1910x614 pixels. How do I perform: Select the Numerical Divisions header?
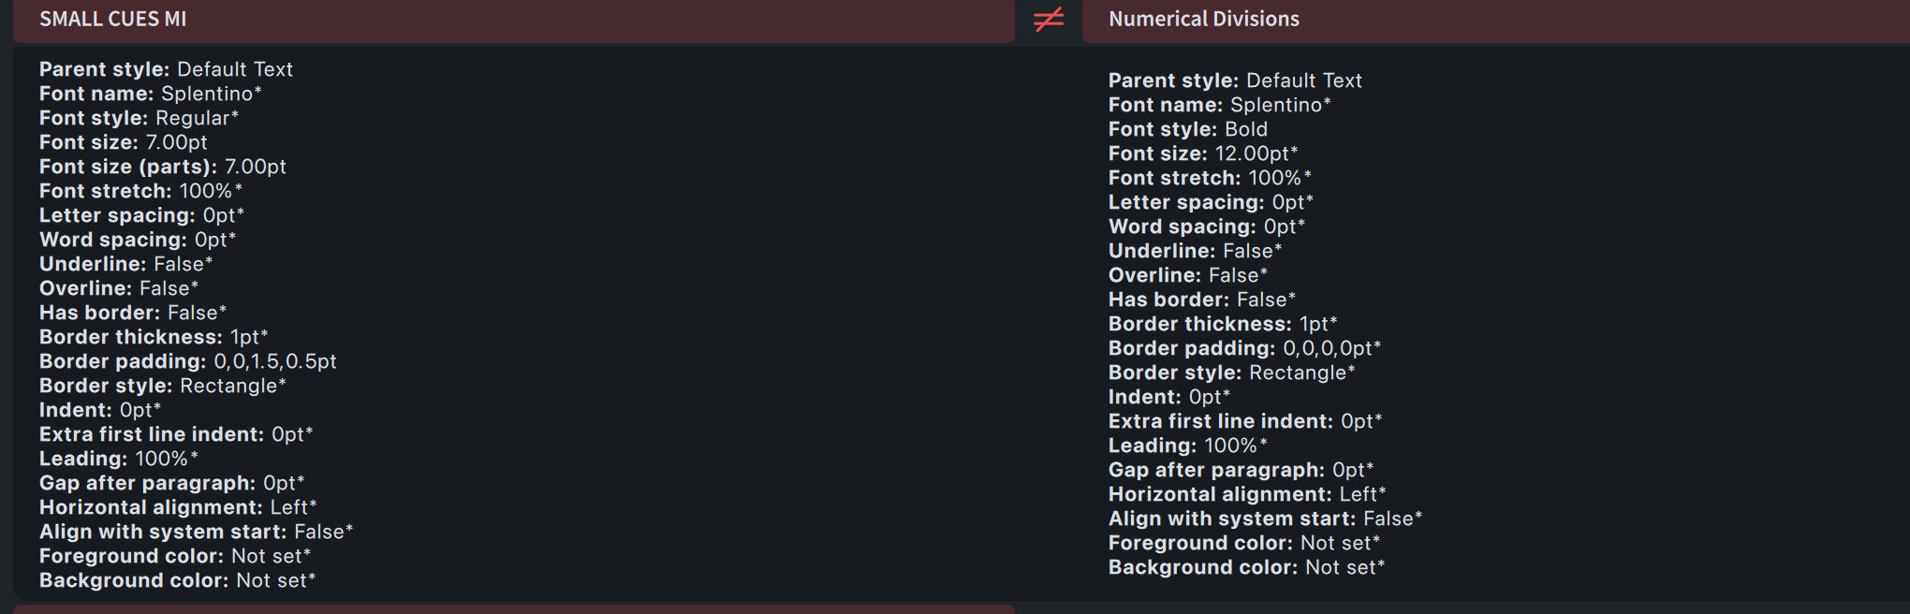pyautogui.click(x=1203, y=19)
